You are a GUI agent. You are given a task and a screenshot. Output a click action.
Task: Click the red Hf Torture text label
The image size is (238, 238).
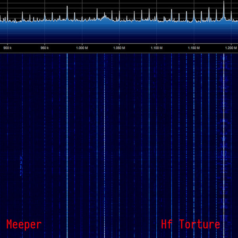click(x=190, y=225)
